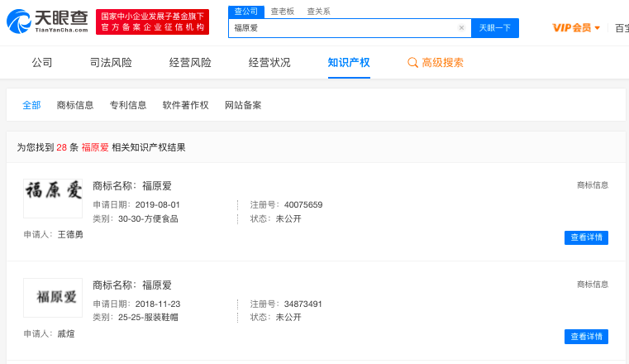Viewport: 629px width, 364px height.
Task: Click category 30-30-方便食品
Action: [x=148, y=218]
